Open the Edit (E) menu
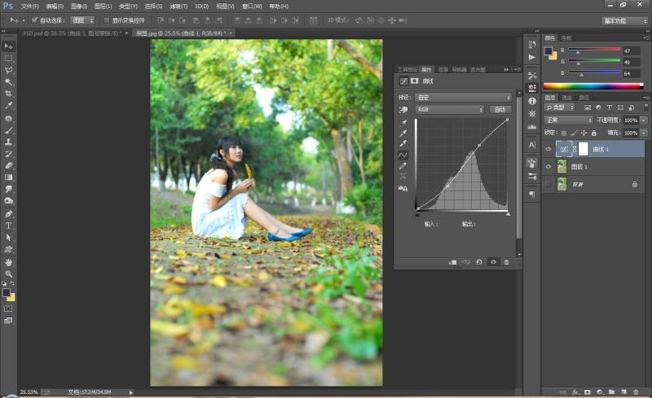The image size is (652, 398). pyautogui.click(x=55, y=7)
